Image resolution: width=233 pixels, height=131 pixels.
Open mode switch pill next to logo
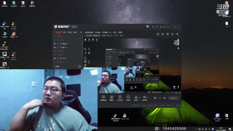(x=74, y=27)
